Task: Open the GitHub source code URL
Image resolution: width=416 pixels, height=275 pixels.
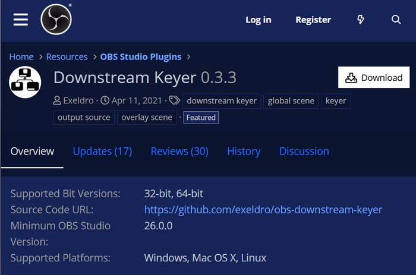Action: point(263,210)
